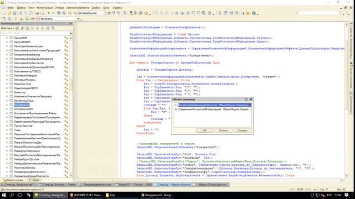Click the Open folder toolbar icon
Screen dimensions: 355x199
click(x=9, y=13)
